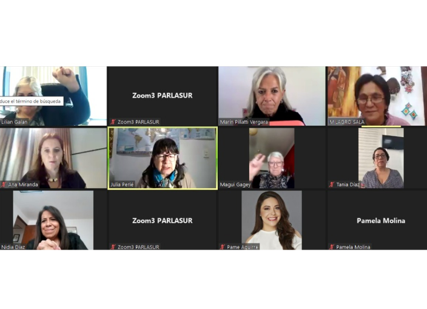Click muted mic icon beside Tania Díaz
Image resolution: width=427 pixels, height=309 pixels.
click(332, 185)
